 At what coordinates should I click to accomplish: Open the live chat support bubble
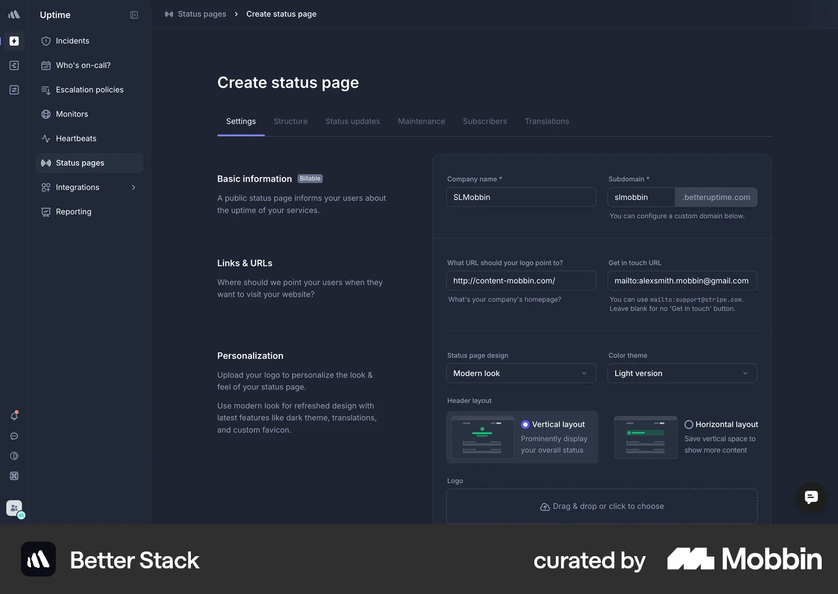tap(811, 497)
